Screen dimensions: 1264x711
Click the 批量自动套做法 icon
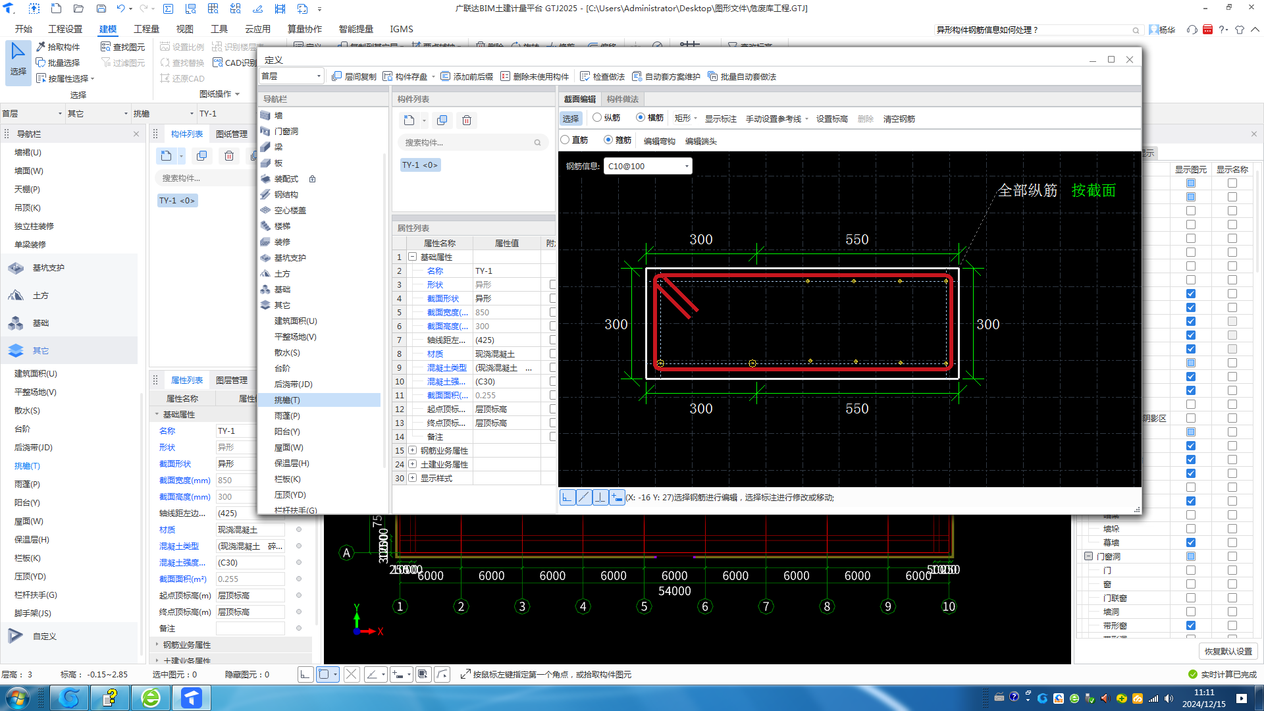[x=712, y=76]
